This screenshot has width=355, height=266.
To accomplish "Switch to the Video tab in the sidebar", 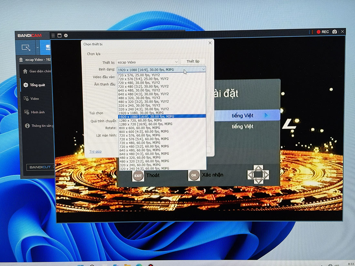I will click(x=32, y=99).
